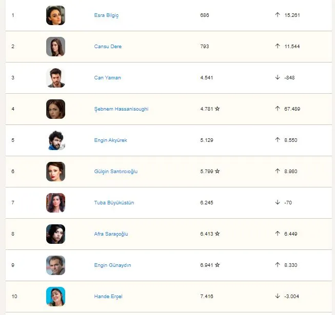The height and width of the screenshot is (315, 335).
Task: Click Hande Erçel's turquoise photo thumbnail
Action: 55,297
